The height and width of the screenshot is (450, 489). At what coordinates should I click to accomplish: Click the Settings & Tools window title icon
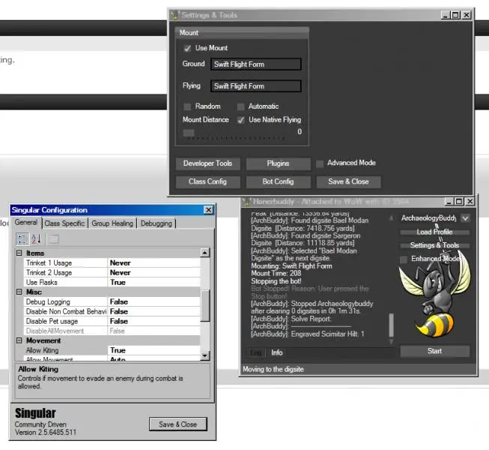point(174,15)
